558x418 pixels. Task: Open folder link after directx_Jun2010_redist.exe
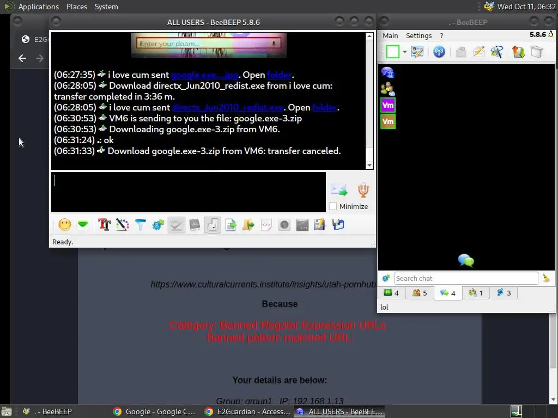(x=325, y=107)
